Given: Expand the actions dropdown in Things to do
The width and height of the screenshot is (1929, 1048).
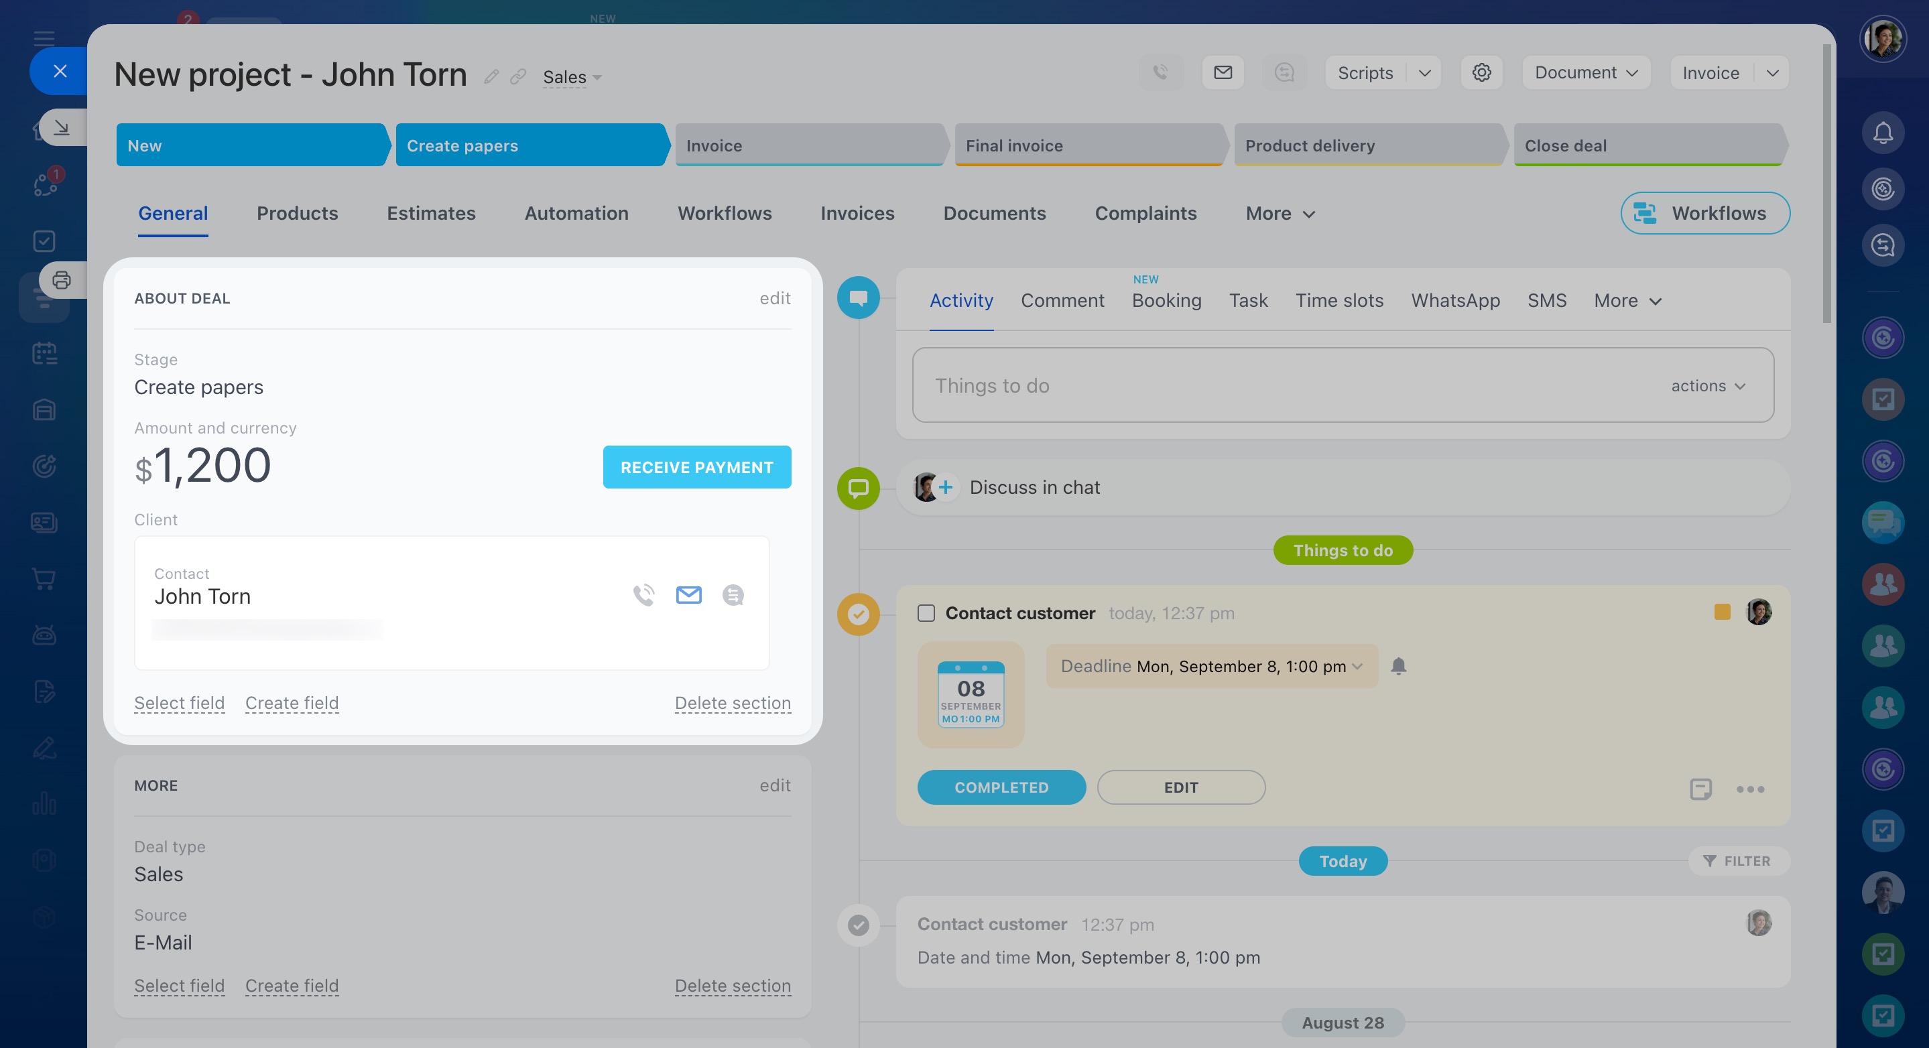Looking at the screenshot, I should pos(1708,385).
